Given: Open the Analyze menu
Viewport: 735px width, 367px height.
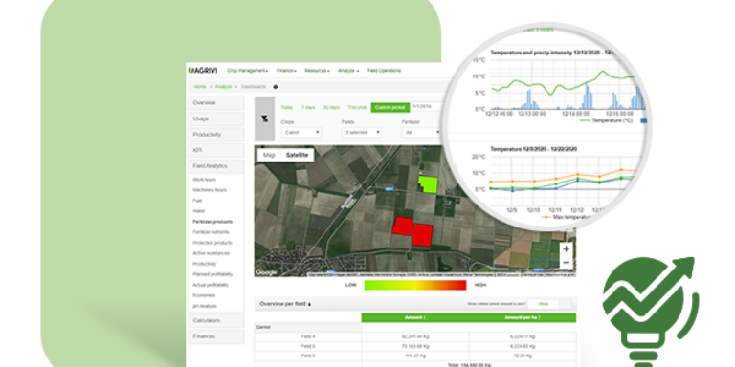Looking at the screenshot, I should pos(348,70).
